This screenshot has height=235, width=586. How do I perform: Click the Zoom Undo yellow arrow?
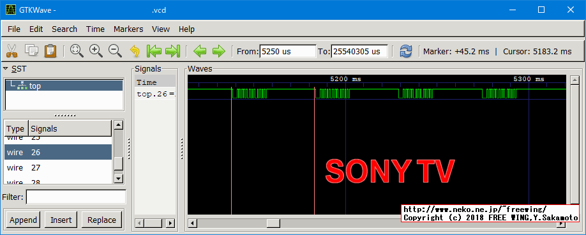click(135, 51)
